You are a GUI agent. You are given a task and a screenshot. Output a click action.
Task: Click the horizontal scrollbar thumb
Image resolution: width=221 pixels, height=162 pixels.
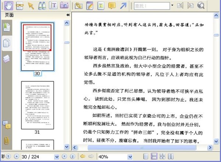[x=142, y=148]
